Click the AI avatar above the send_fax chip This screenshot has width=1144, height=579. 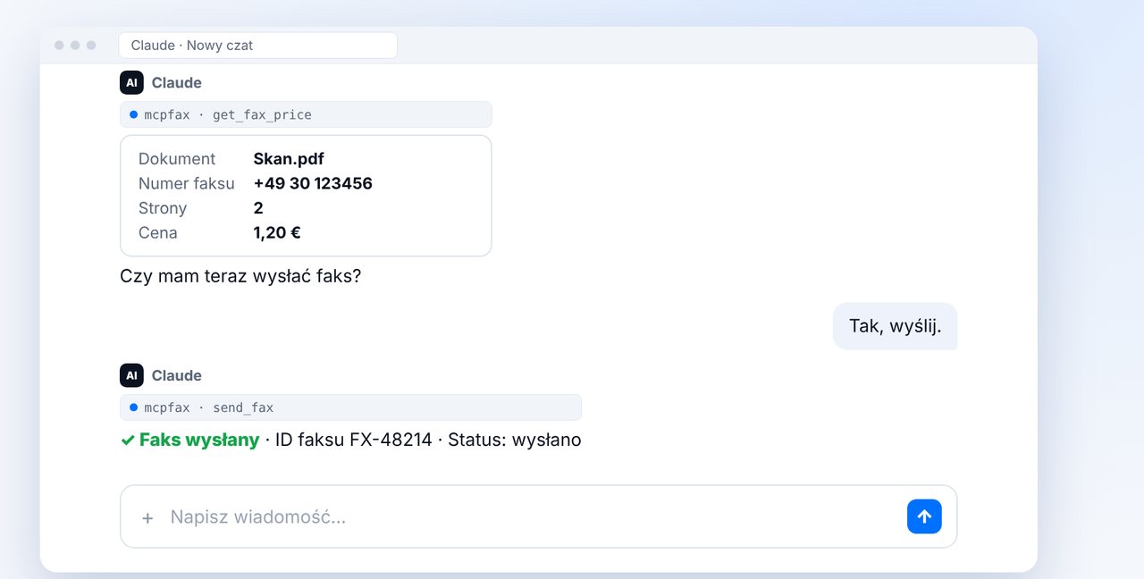pos(131,375)
